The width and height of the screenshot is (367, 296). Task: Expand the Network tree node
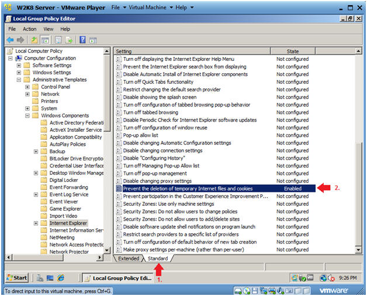[x=27, y=94]
